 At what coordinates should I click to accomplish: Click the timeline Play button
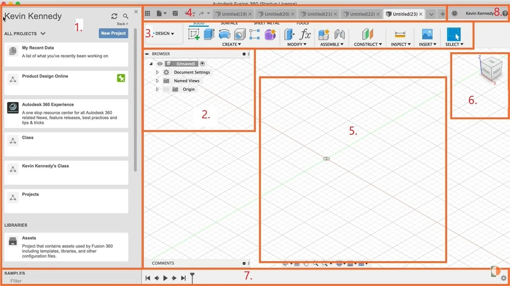[x=165, y=278]
